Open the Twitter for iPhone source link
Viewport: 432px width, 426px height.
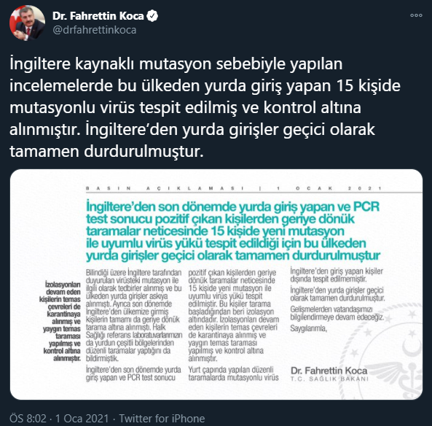[162, 418]
